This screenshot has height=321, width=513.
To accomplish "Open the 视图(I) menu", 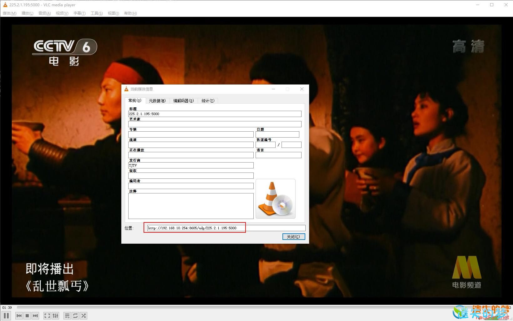I will tap(113, 13).
